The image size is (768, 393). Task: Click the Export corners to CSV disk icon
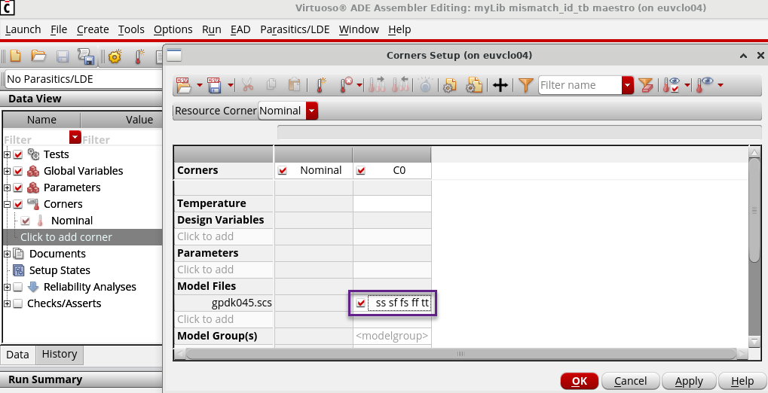click(x=214, y=85)
